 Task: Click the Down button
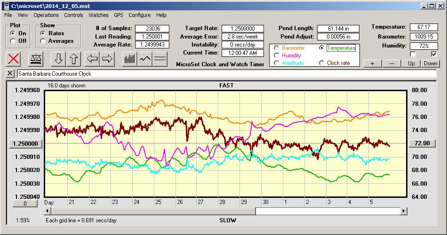pyautogui.click(x=430, y=63)
